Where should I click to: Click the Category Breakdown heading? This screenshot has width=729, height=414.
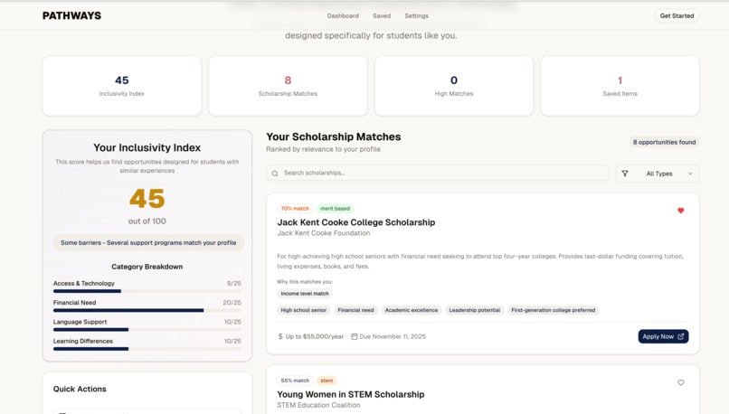[x=147, y=267]
